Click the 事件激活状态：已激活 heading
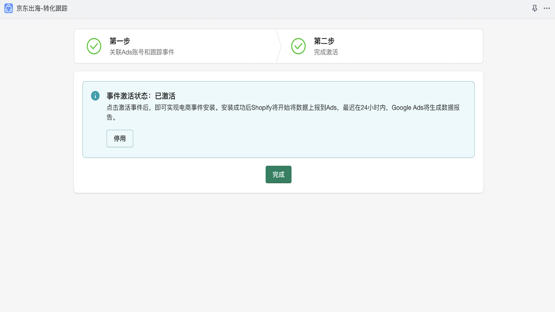Viewport: 555px width, 312px height. point(141,96)
